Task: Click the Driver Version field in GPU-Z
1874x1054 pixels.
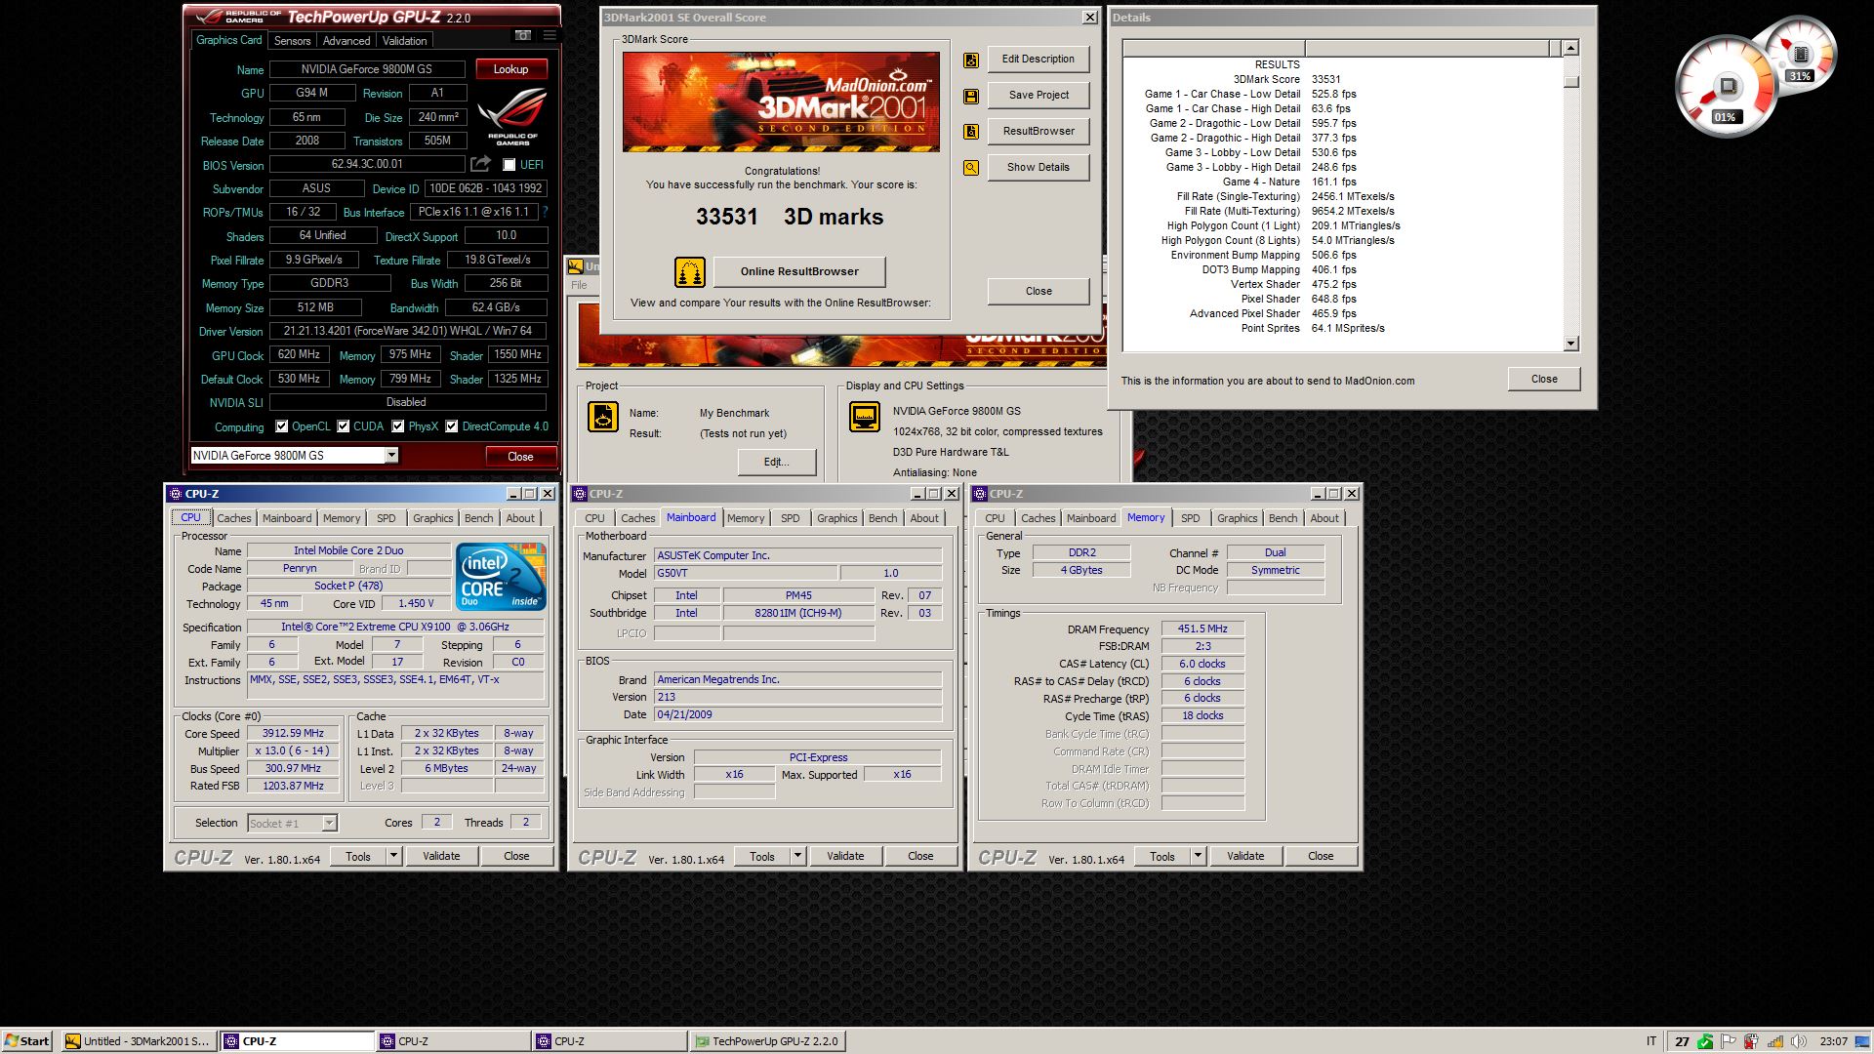Action: (x=407, y=331)
